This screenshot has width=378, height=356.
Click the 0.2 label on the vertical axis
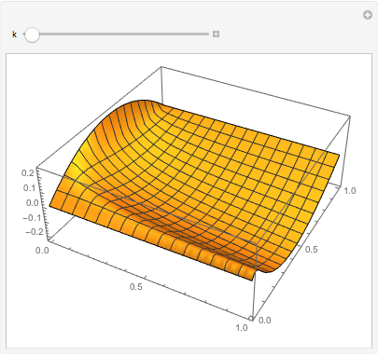tap(28, 172)
